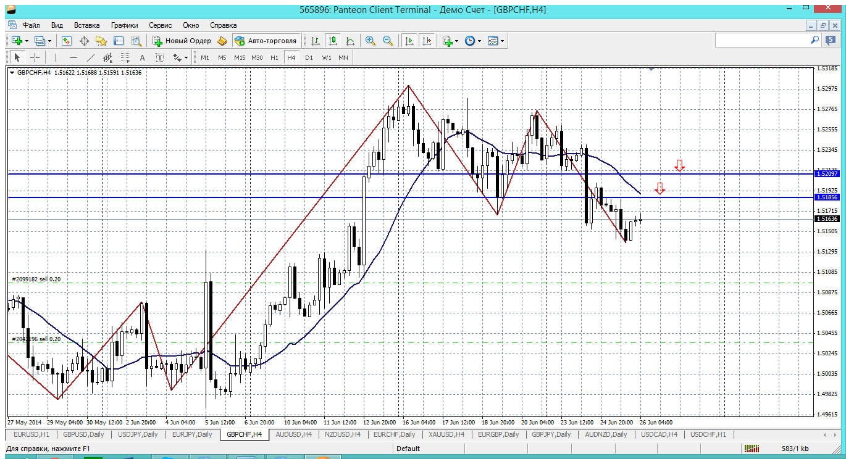This screenshot has height=459, width=846.
Task: Open the Вставка menu
Action: tap(86, 25)
